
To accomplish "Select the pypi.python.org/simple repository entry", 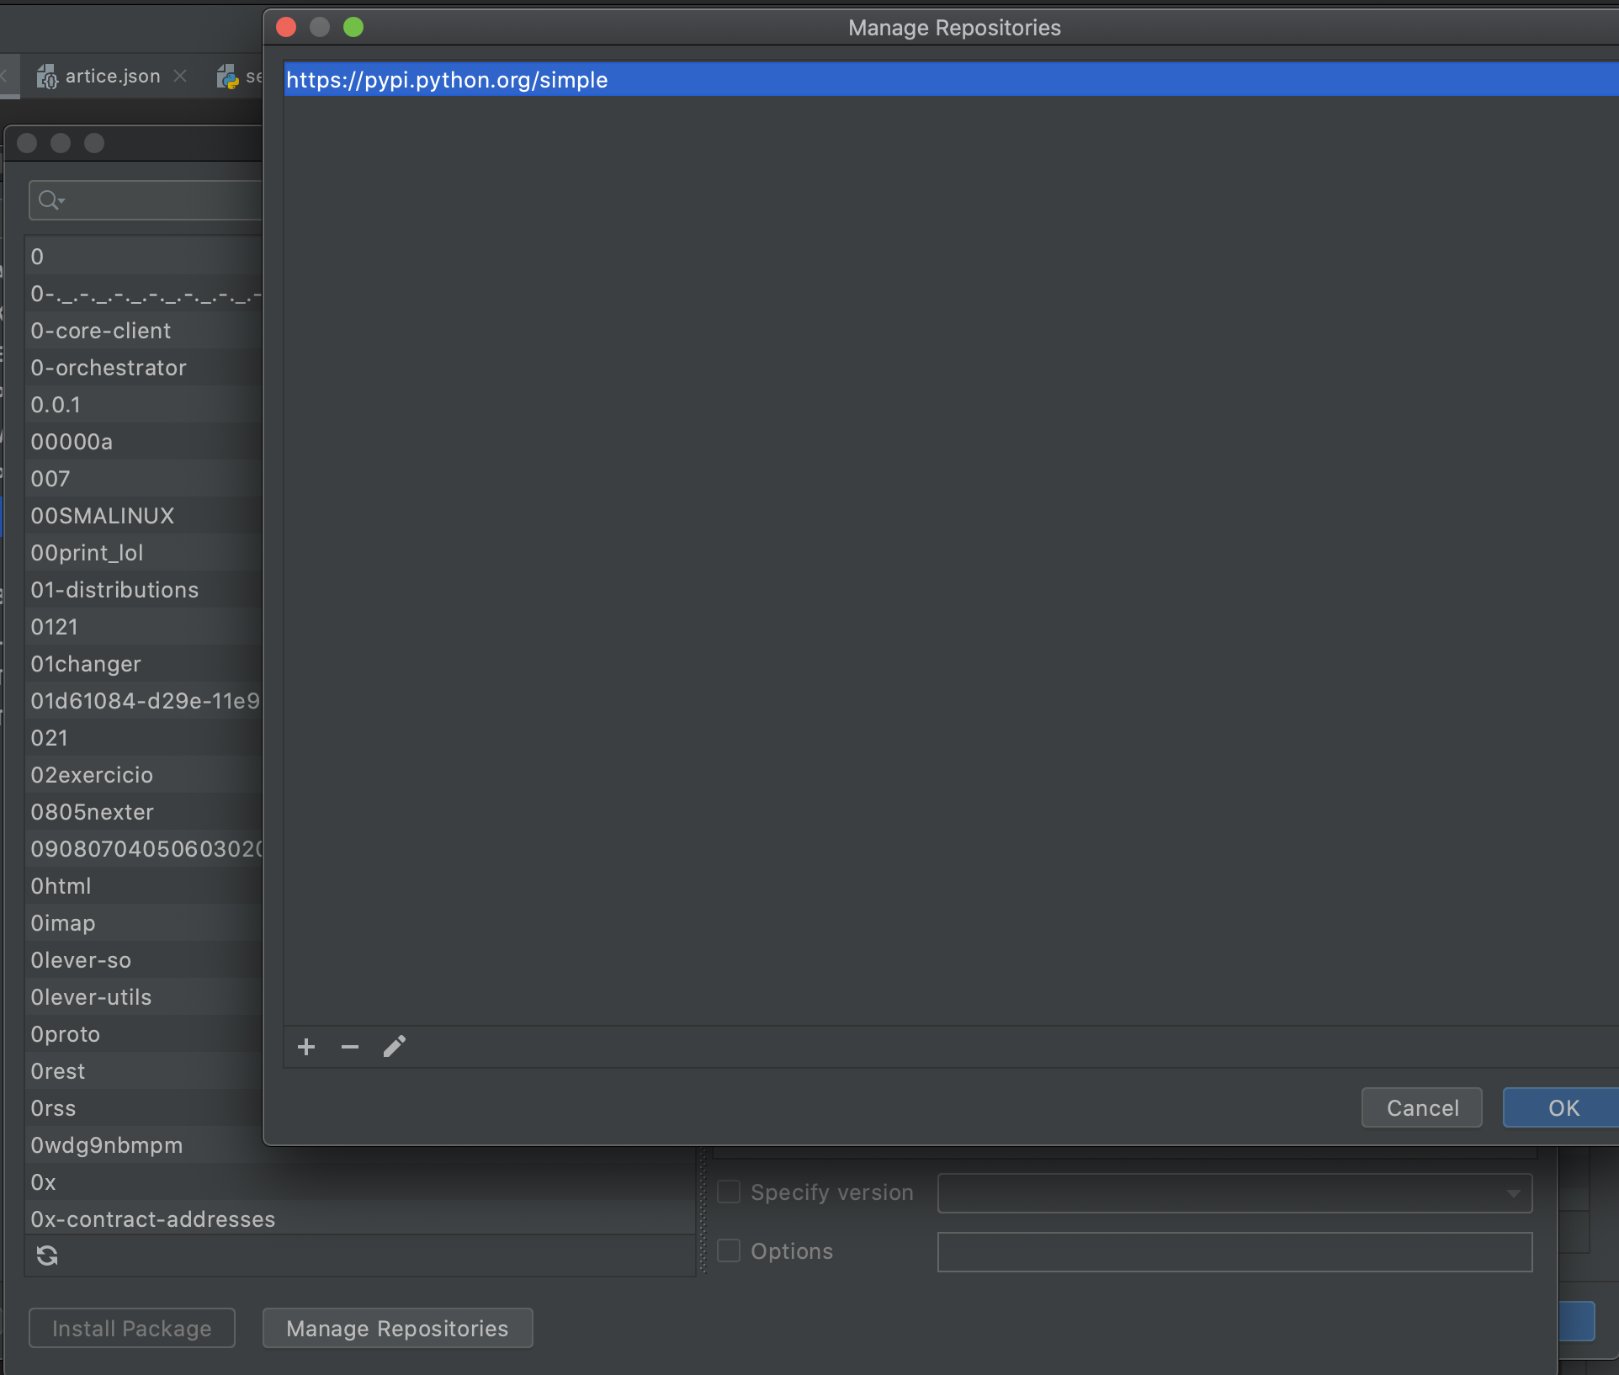I will click(x=447, y=80).
